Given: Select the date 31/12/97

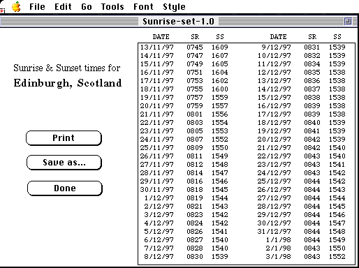Looking at the screenshot, I should click(274, 232).
